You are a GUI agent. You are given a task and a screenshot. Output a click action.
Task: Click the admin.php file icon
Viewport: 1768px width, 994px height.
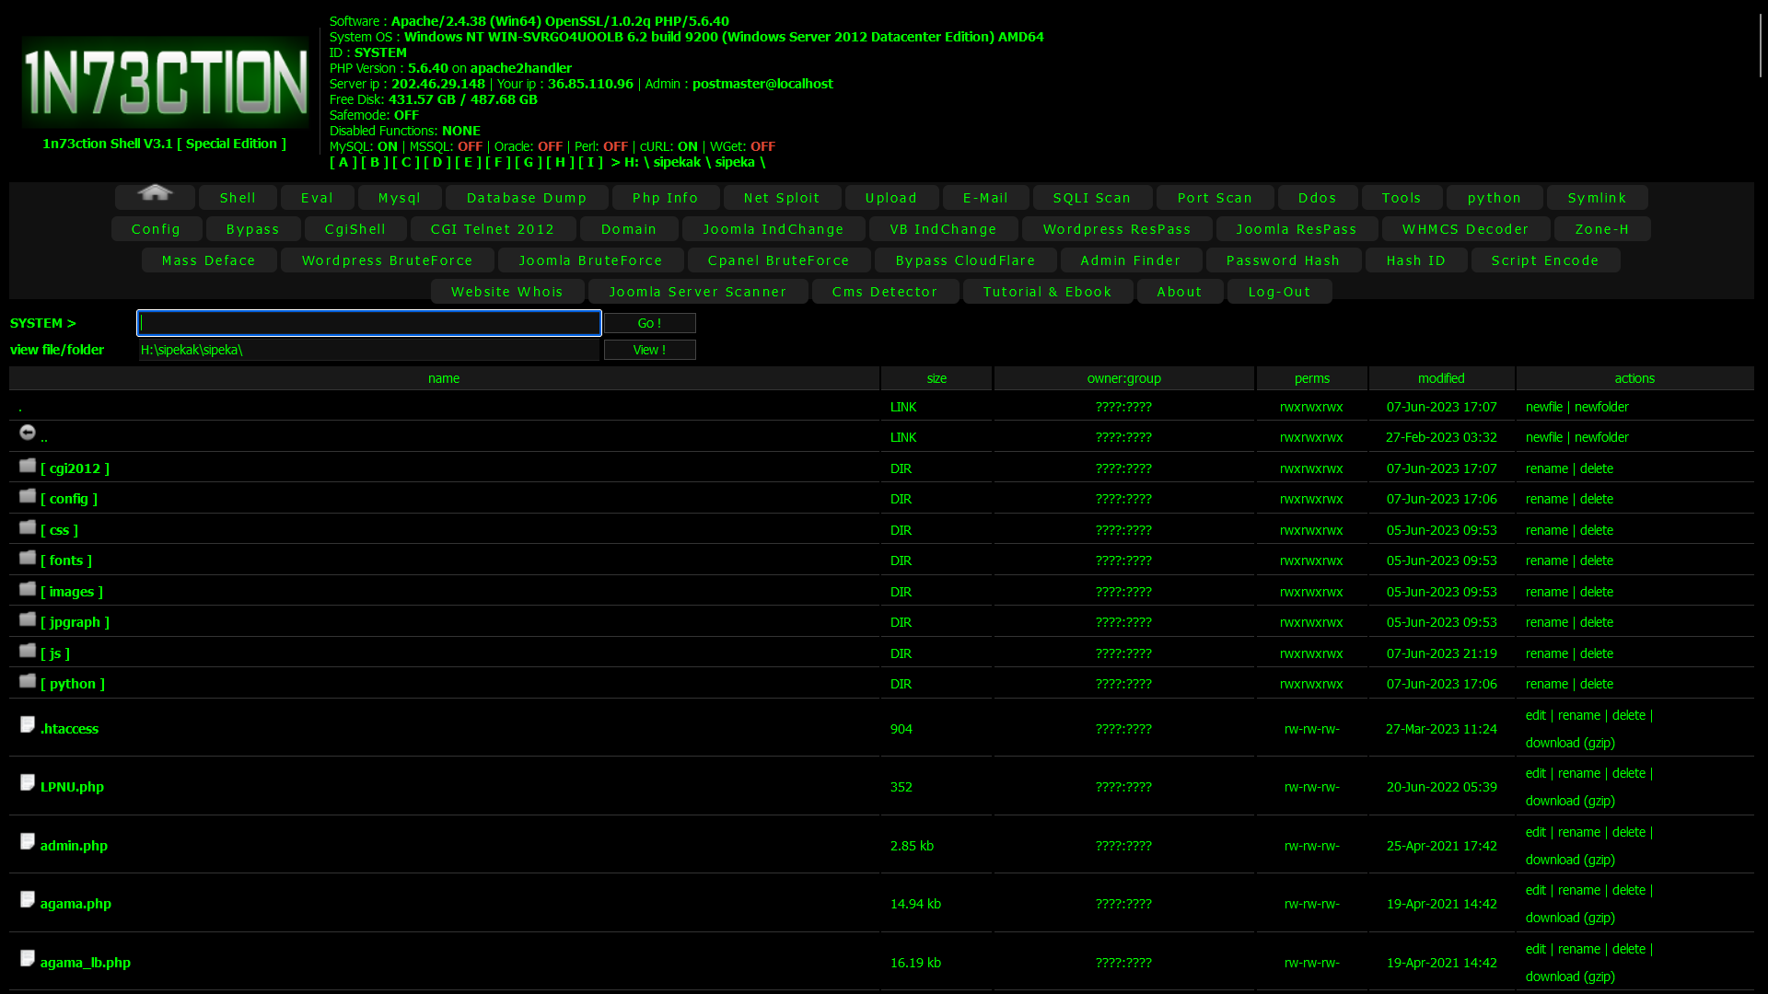click(28, 841)
